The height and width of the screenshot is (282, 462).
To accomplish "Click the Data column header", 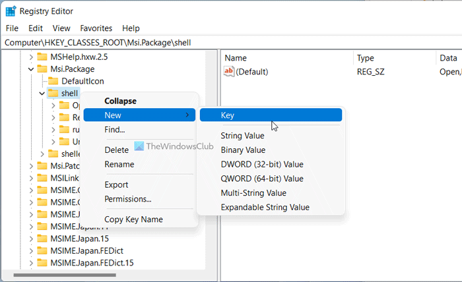I will click(x=449, y=58).
